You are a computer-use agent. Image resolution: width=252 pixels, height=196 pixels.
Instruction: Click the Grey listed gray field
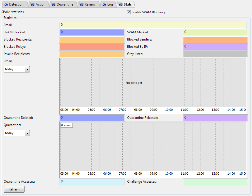tap(215, 54)
